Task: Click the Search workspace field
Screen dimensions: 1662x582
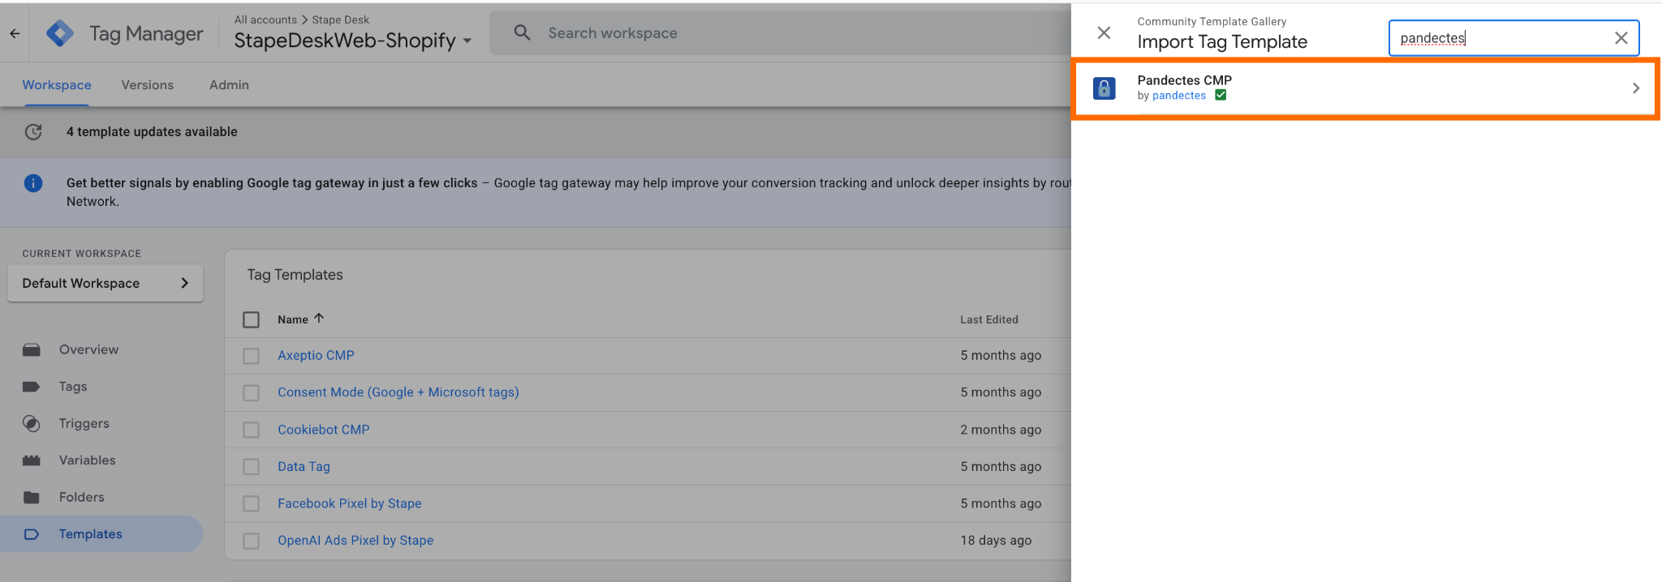Action: (780, 33)
